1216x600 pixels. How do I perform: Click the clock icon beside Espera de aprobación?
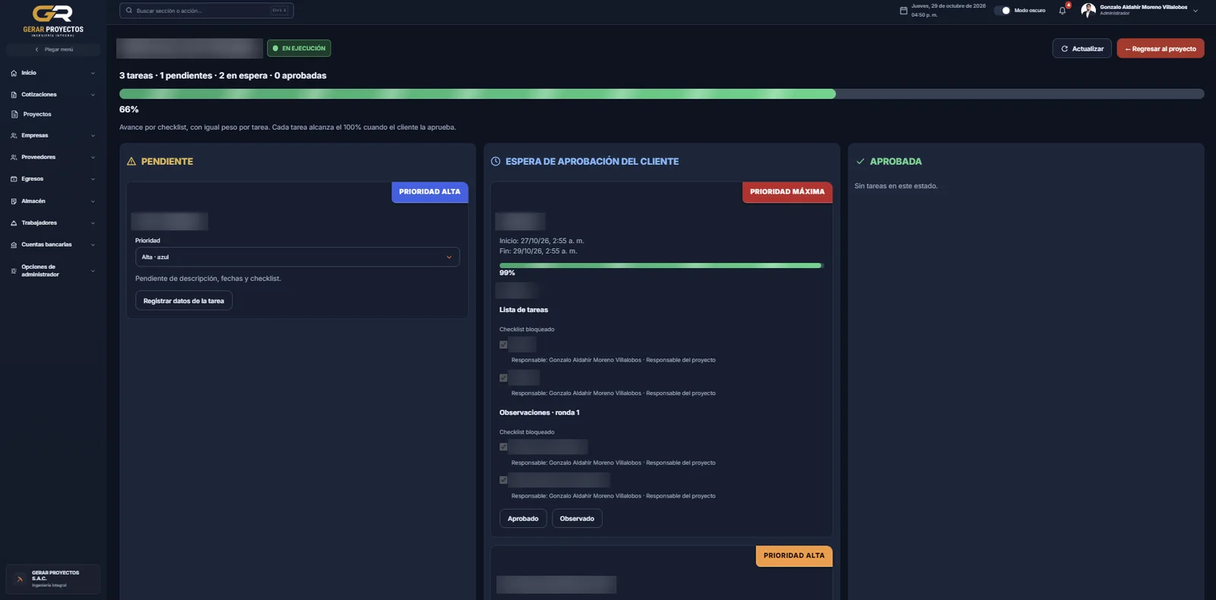point(496,162)
